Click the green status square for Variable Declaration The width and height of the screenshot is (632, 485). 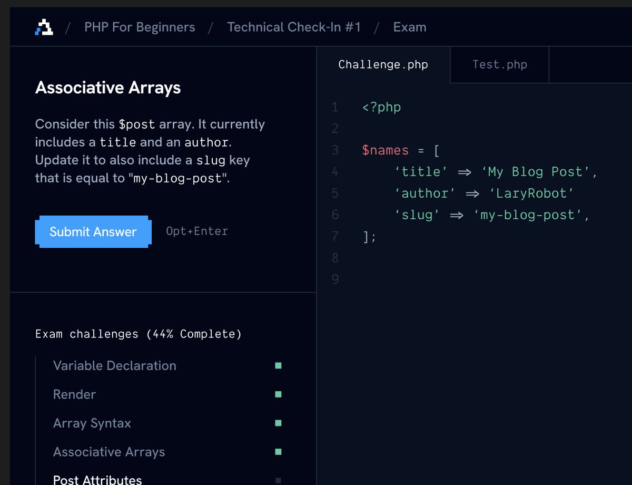pos(278,365)
